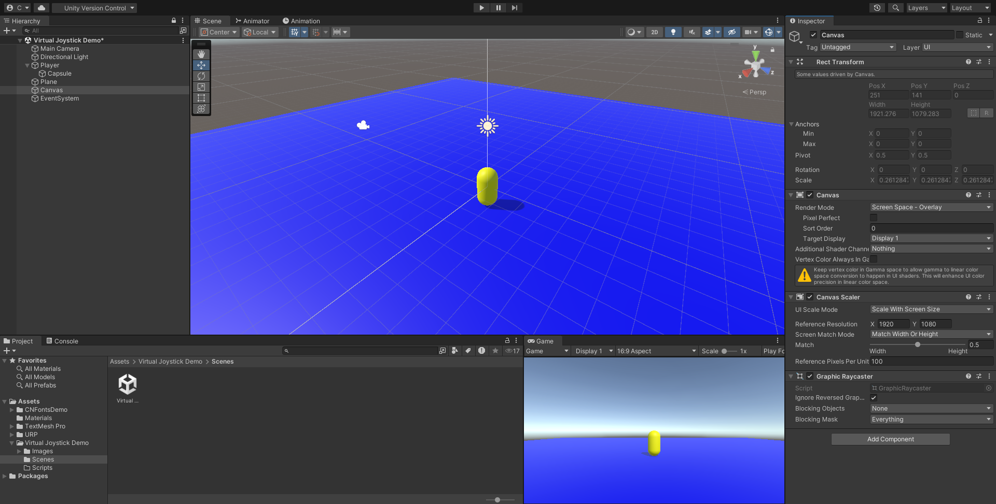Select the Move tool in the scene toolbar
The width and height of the screenshot is (996, 504).
201,65
